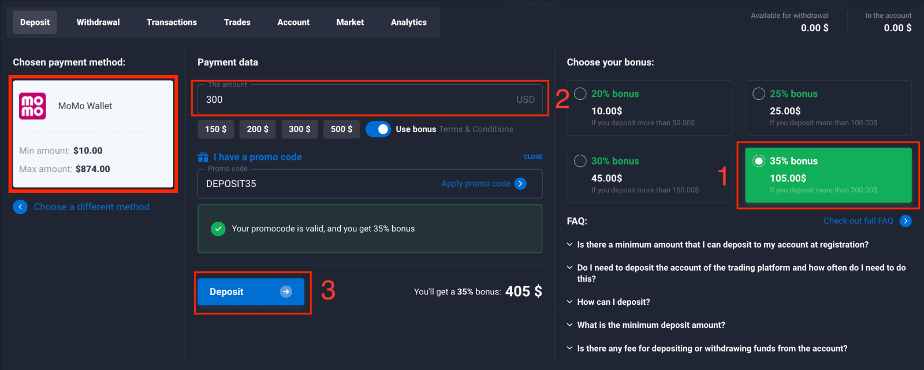Click the amount input field showing 300
Viewport: 924px width, 370px height.
pos(358,99)
